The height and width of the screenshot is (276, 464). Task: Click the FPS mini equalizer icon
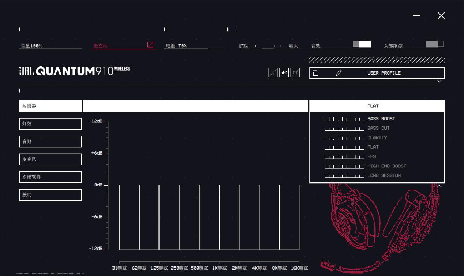click(x=344, y=157)
